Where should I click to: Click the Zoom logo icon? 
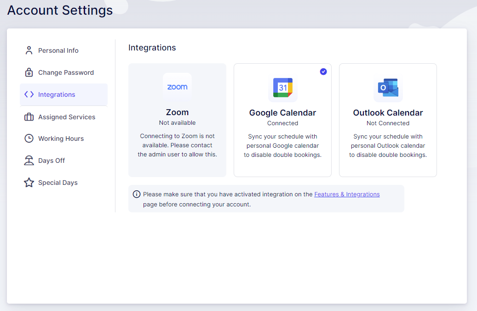click(178, 87)
